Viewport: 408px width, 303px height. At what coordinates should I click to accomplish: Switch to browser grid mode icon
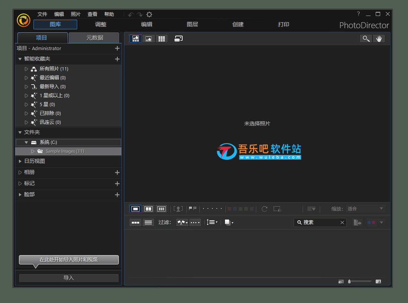pos(161,39)
